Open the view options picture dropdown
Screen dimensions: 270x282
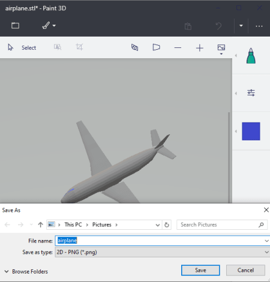(x=221, y=49)
